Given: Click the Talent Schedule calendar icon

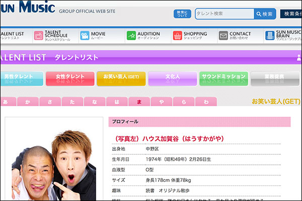Looking at the screenshot, I should (x=39, y=36).
